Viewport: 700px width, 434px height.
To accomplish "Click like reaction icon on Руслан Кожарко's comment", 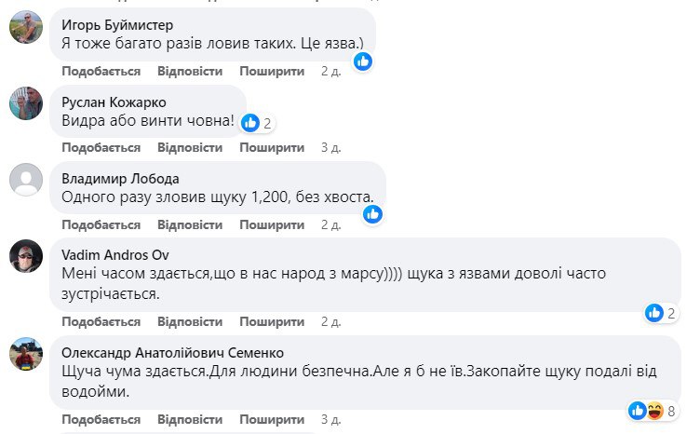I will tap(250, 122).
